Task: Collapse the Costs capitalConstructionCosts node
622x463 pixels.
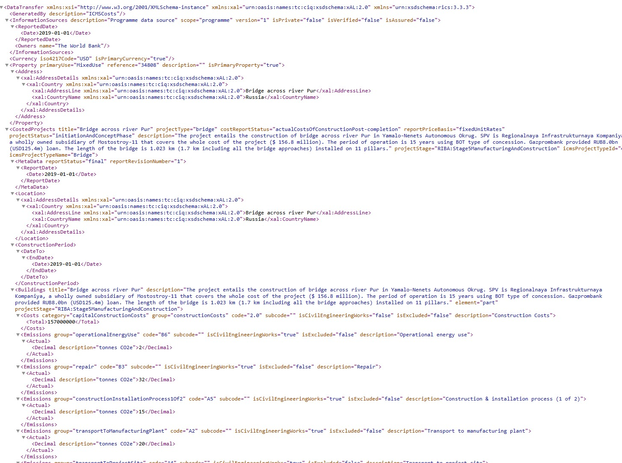Action: (x=18, y=315)
